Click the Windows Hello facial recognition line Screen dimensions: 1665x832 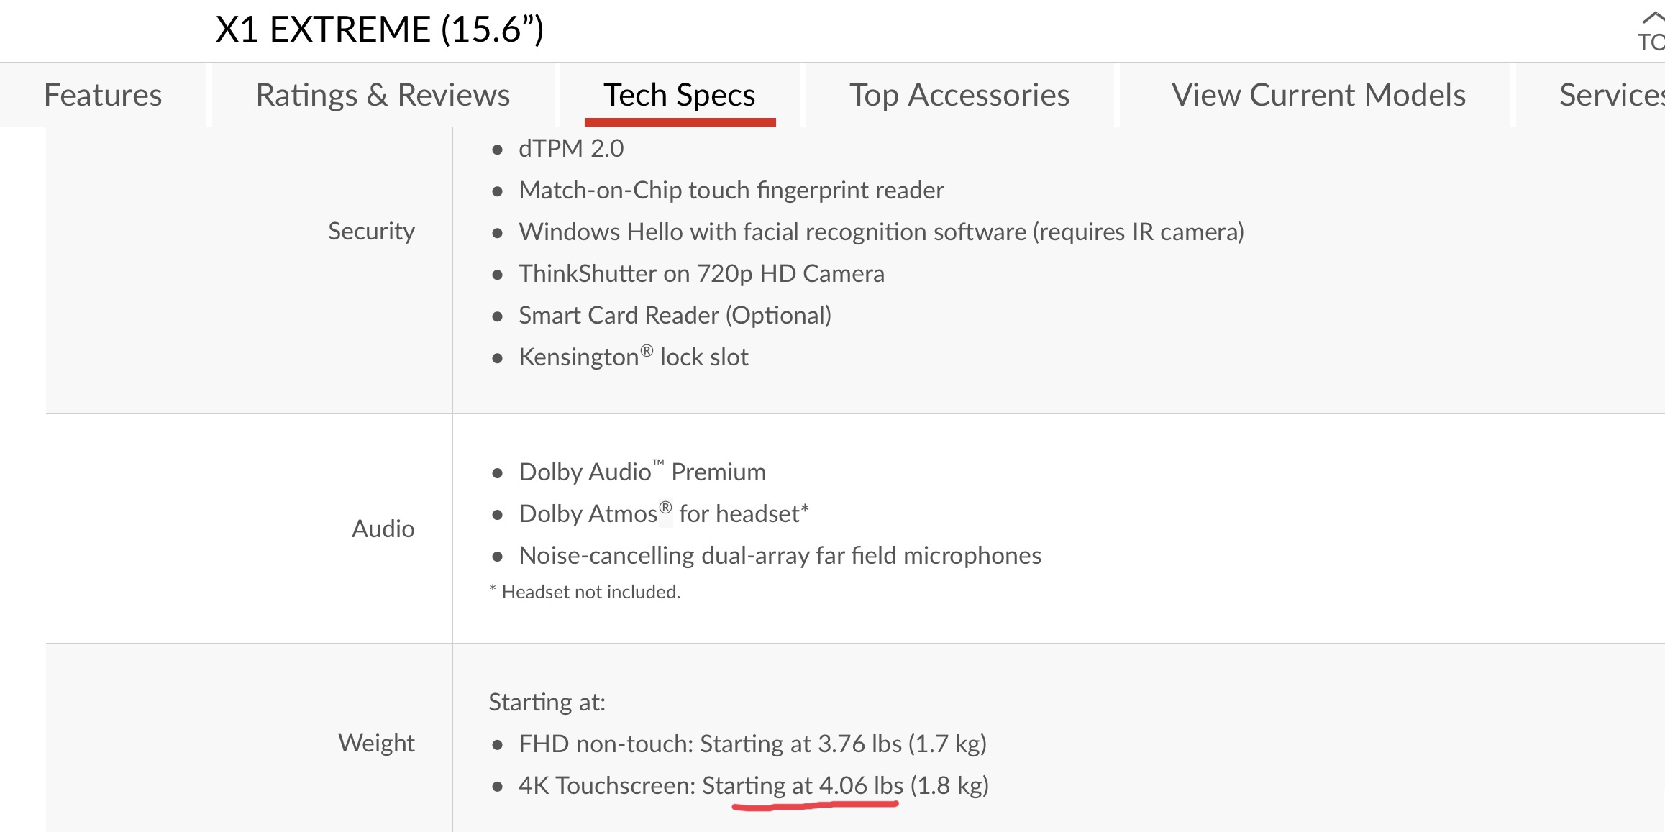[x=881, y=232]
